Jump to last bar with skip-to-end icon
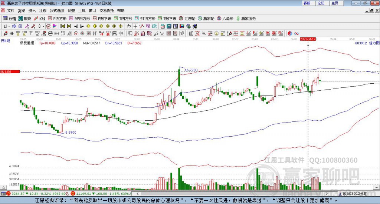380x204 pixels. click(x=69, y=26)
